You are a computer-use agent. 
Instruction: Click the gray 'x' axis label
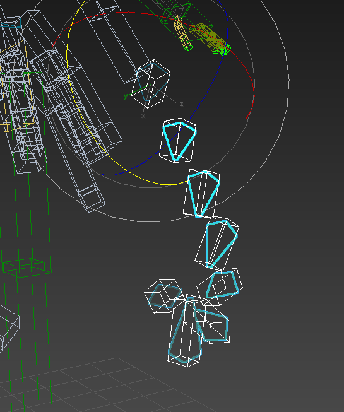(x=143, y=116)
